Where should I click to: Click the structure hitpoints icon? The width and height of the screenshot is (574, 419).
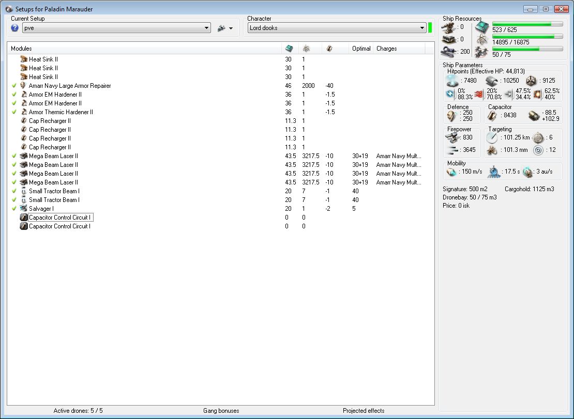[x=531, y=81]
